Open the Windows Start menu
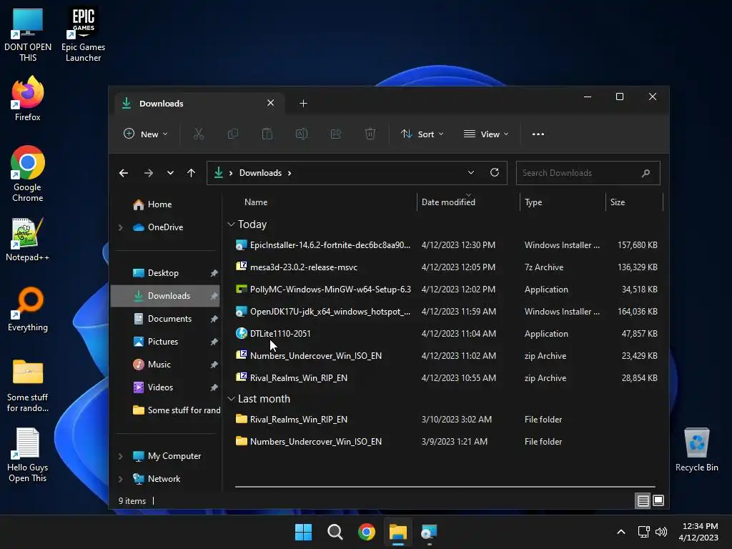The height and width of the screenshot is (549, 732). tap(303, 532)
